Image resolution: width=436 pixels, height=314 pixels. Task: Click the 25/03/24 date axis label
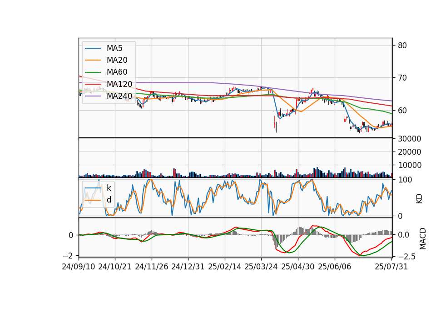pyautogui.click(x=261, y=267)
